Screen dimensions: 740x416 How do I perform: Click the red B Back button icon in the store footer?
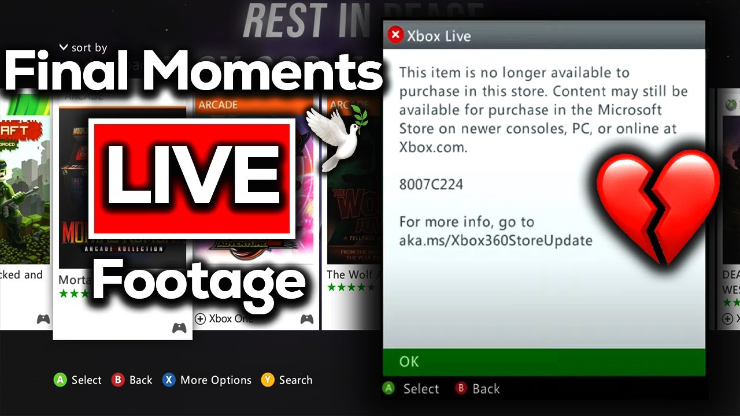tap(118, 380)
